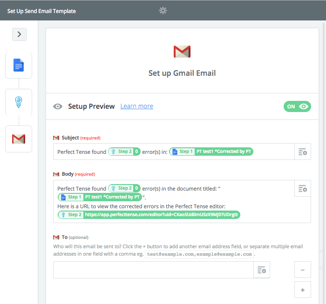Click Step 2 error count pill in Body

pos(124,188)
